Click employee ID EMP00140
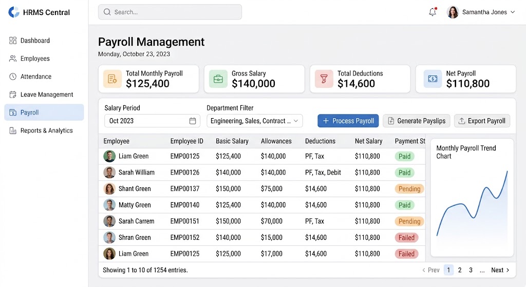 pos(185,205)
